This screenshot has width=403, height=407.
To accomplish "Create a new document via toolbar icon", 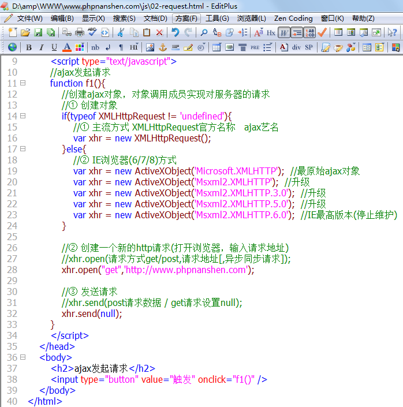I will [13, 32].
